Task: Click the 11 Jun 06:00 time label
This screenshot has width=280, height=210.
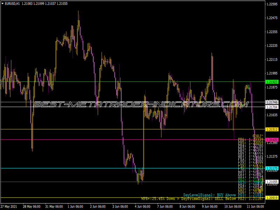Action: click(255, 206)
